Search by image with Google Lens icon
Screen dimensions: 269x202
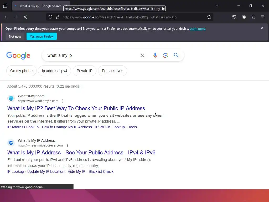point(165,55)
